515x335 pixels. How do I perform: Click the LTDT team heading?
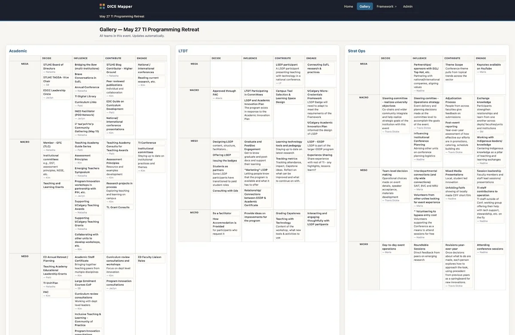coord(183,51)
